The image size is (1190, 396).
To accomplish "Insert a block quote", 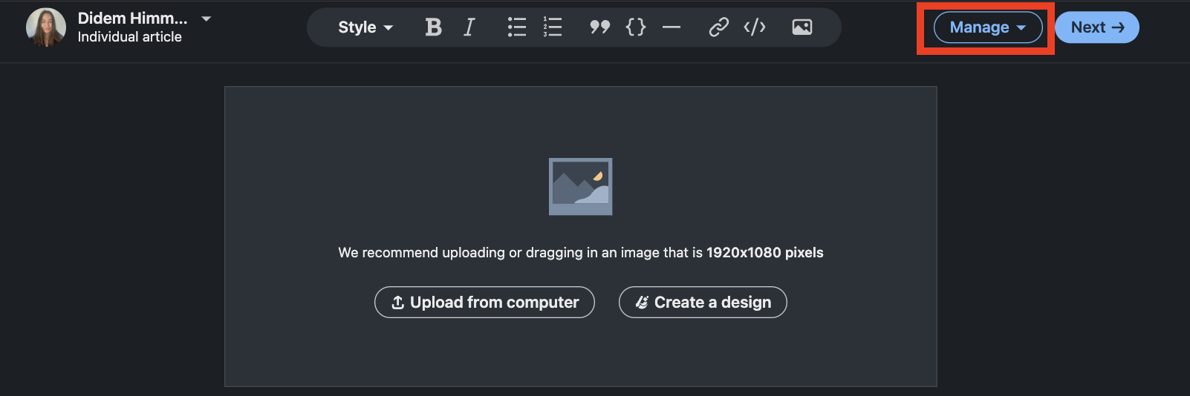I will 599,27.
